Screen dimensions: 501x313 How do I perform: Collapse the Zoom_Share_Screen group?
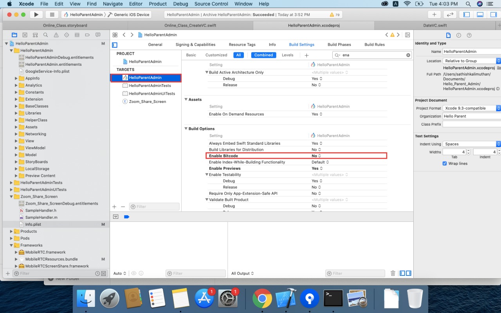[11, 196]
